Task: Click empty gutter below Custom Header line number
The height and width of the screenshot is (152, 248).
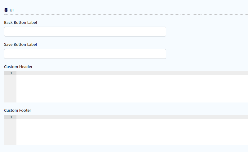Action: [x=10, y=89]
